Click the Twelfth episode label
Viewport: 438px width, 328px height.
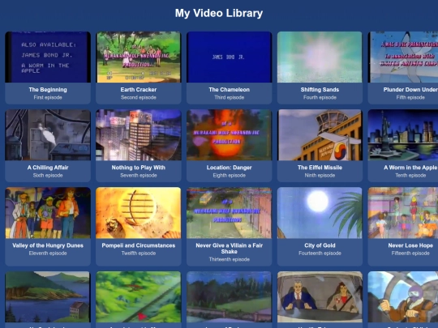pos(138,253)
